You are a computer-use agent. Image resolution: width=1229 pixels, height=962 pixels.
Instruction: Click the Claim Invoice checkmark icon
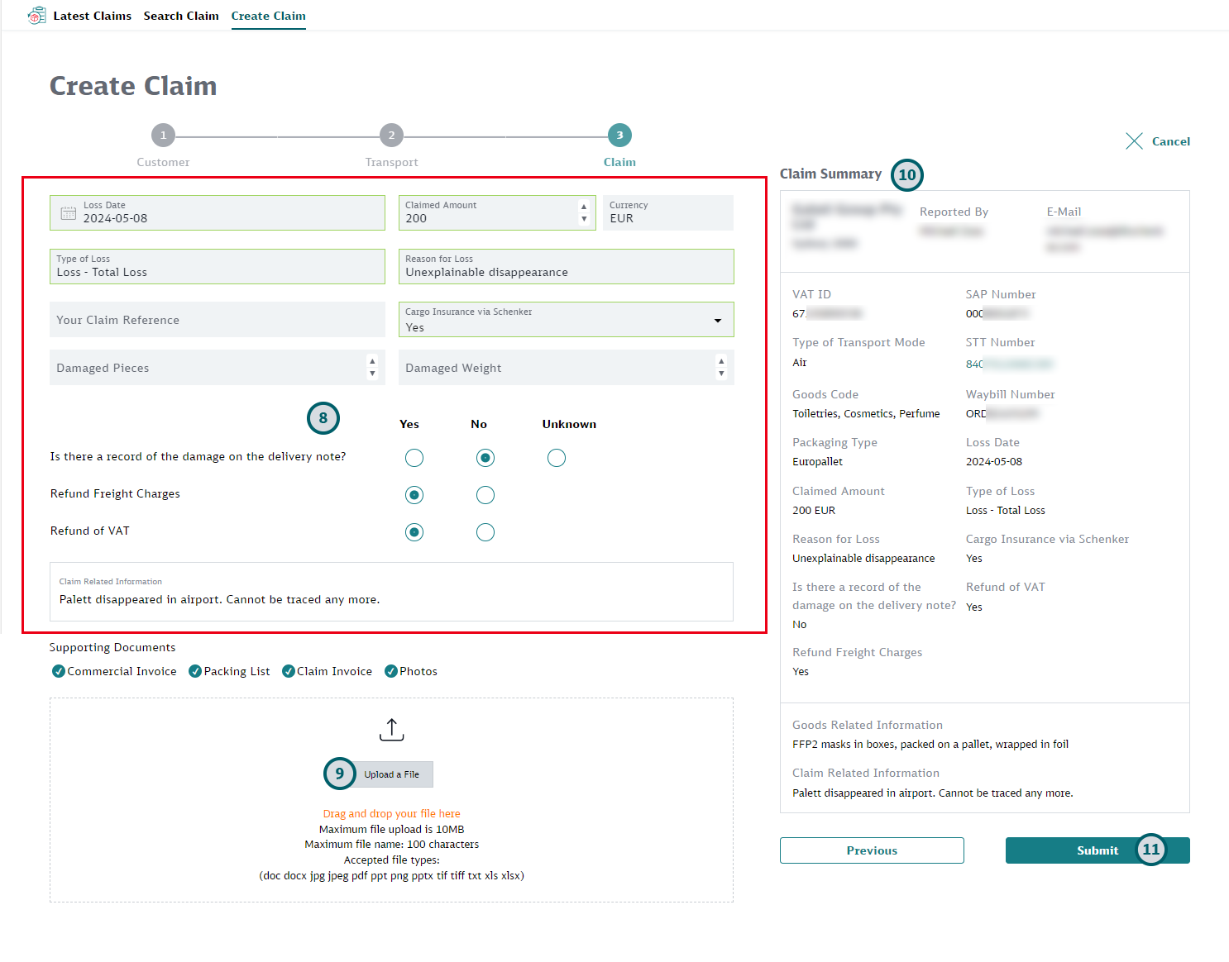(x=289, y=671)
